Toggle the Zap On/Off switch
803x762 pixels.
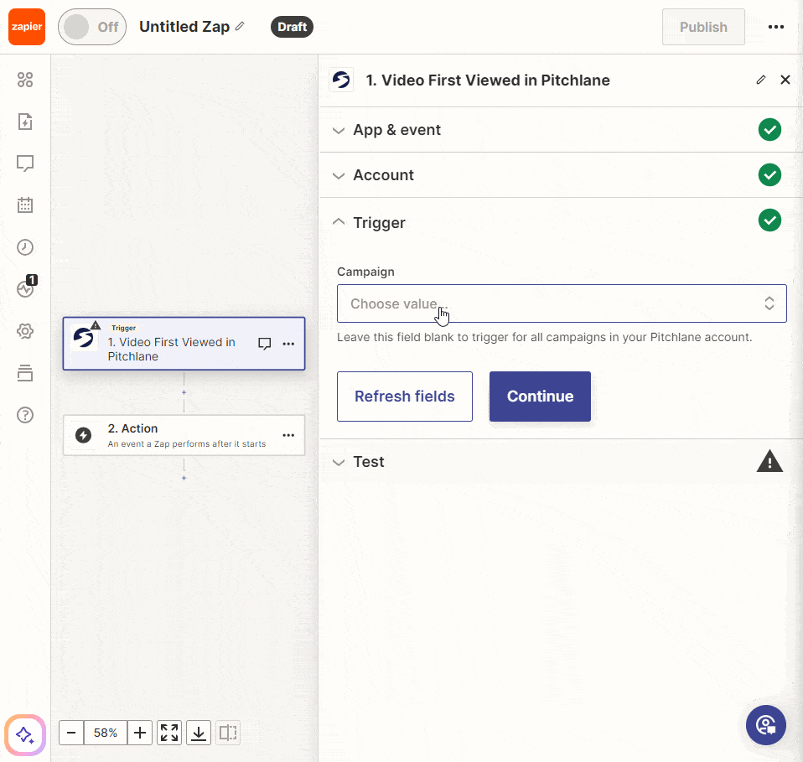(x=92, y=27)
